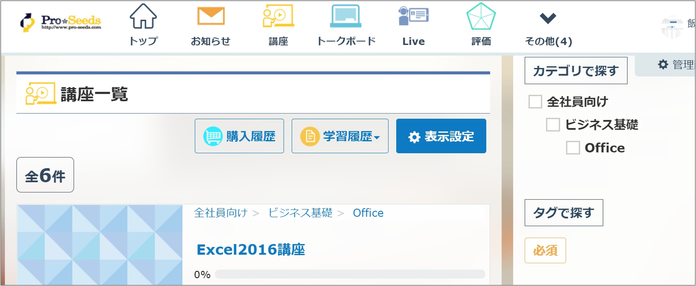Tick the ビジネス基礎 checkbox
Viewport: 696px width, 286px height.
[x=553, y=125]
